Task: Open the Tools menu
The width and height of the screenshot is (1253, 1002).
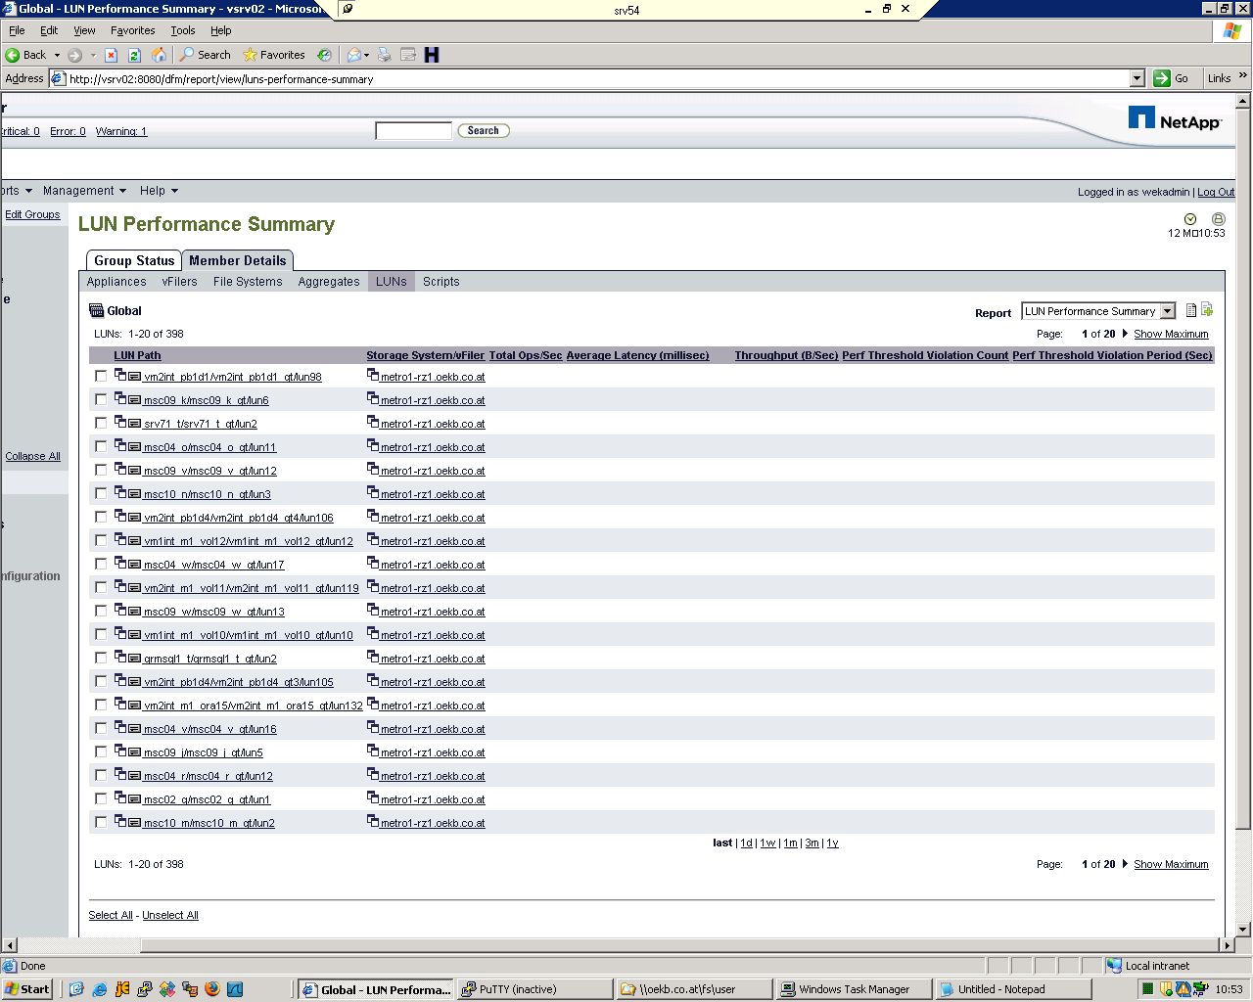Action: (183, 30)
